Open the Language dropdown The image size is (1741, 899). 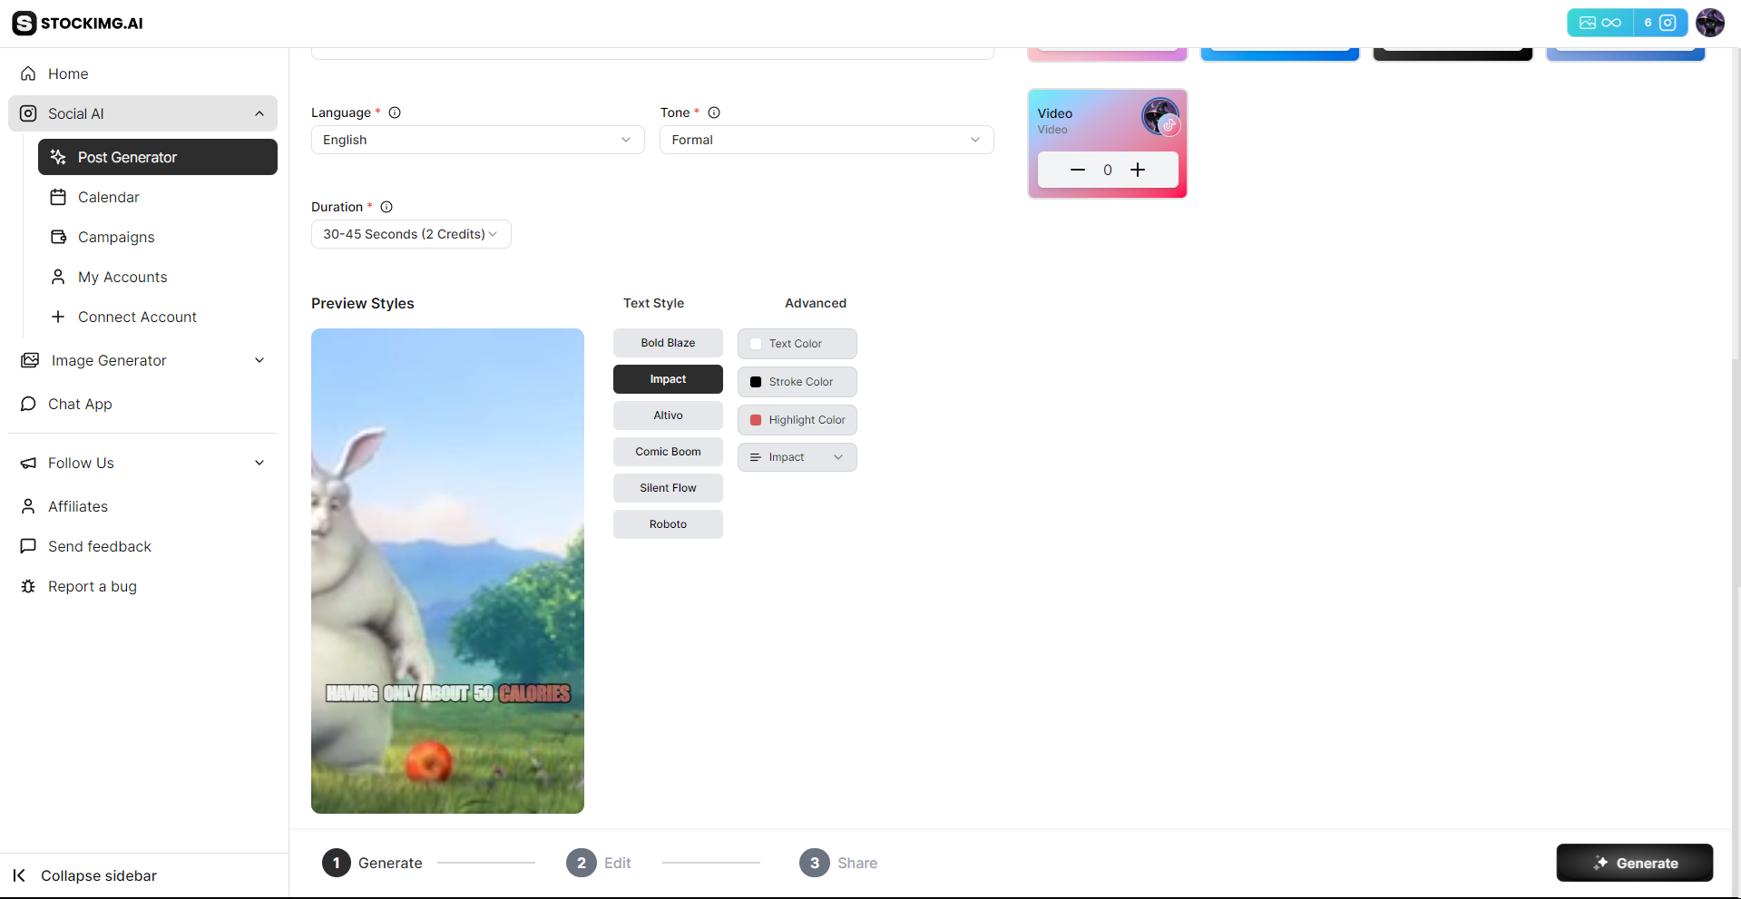coord(477,140)
